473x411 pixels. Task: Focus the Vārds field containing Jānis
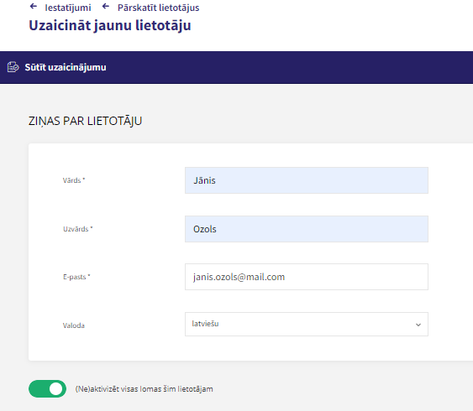(307, 180)
